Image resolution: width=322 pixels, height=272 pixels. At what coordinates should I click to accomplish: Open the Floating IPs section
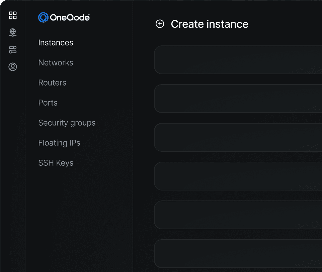pyautogui.click(x=59, y=143)
